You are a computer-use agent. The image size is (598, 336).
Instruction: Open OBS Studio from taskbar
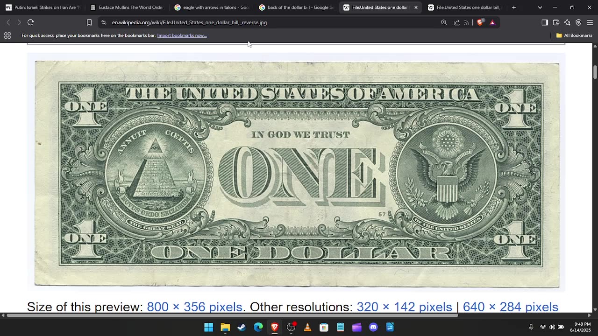291,327
